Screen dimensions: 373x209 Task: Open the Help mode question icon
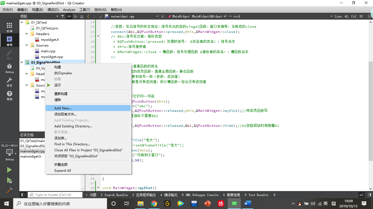tap(9, 96)
